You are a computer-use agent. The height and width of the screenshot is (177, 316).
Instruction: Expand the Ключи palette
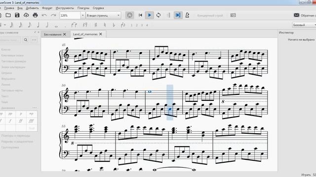tap(5, 50)
